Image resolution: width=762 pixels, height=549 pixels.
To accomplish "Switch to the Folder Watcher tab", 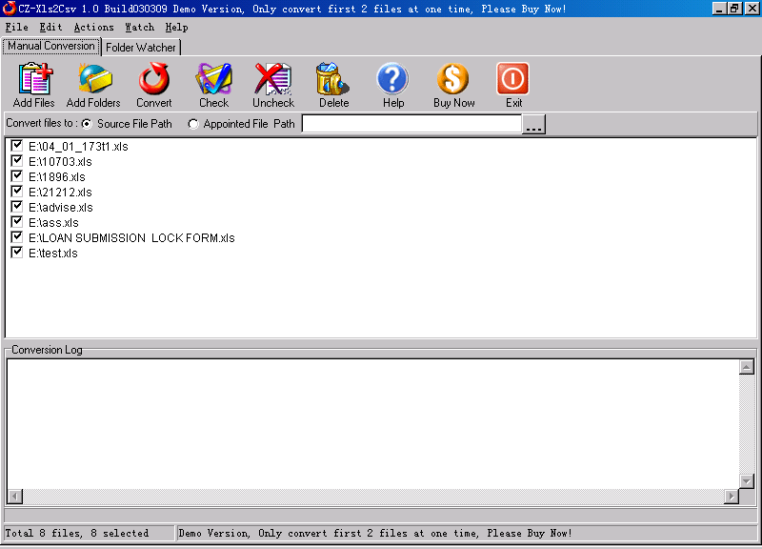I will click(141, 47).
